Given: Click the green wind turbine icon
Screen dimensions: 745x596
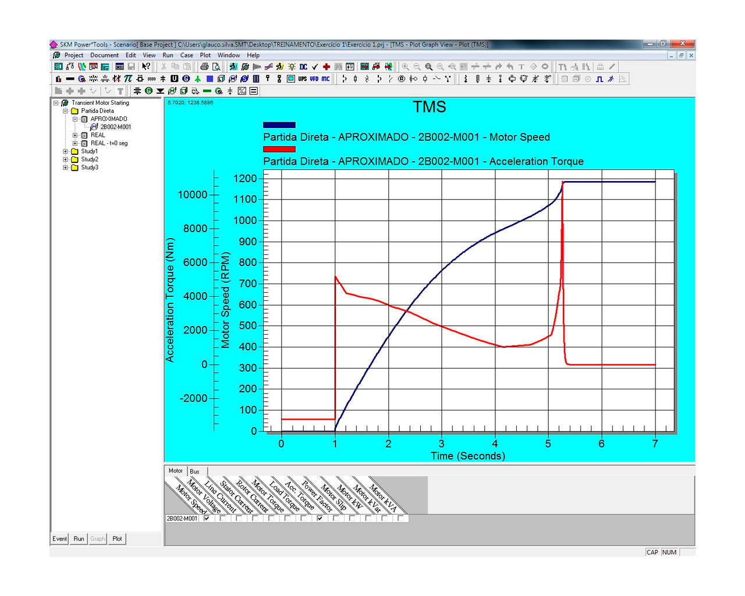Looking at the screenshot, I should coord(198,79).
